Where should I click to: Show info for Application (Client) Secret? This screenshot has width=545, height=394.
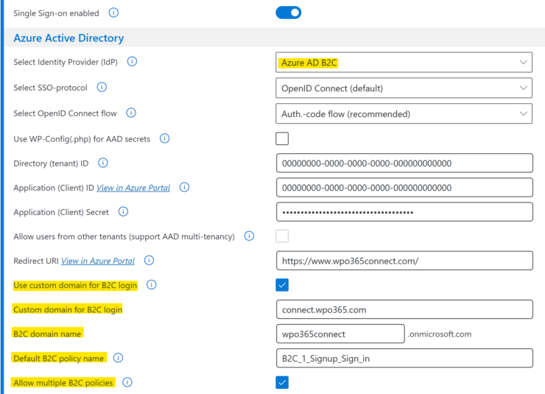123,211
